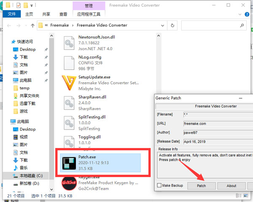Select the NLog.config file icon

[x=69, y=63]
